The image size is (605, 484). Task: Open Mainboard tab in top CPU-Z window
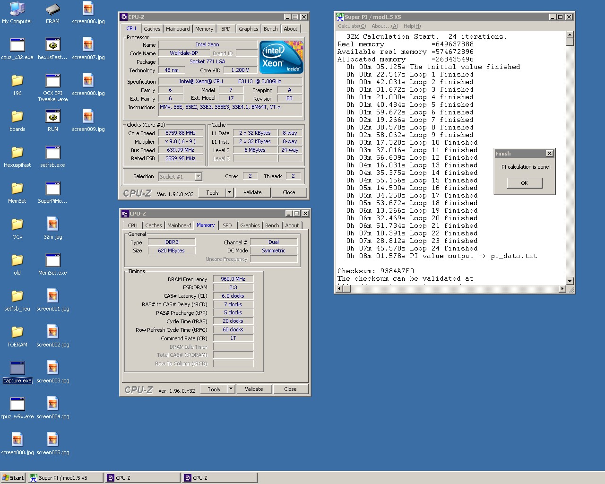pos(178,29)
